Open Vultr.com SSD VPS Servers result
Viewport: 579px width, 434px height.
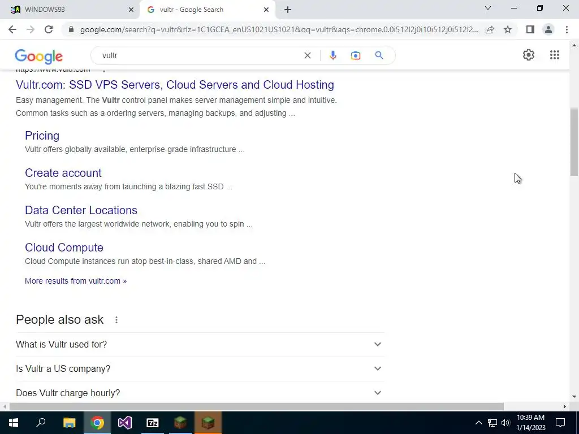click(175, 85)
